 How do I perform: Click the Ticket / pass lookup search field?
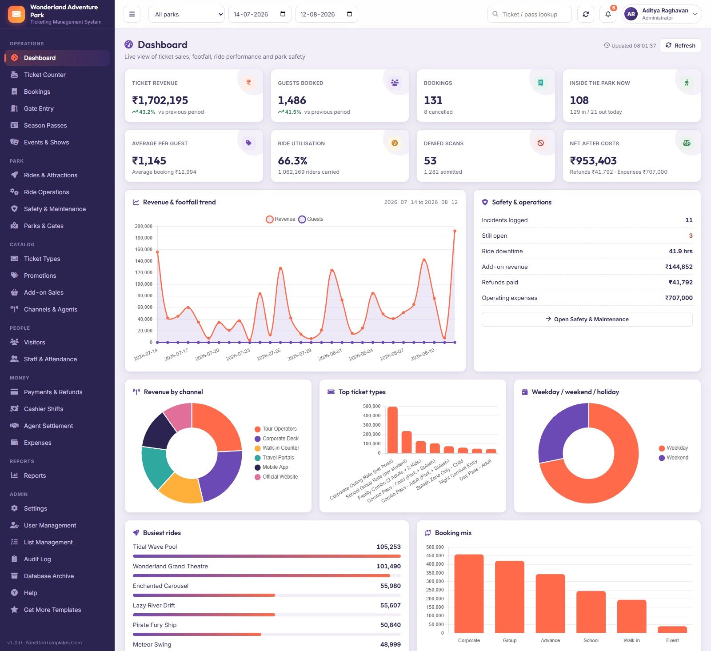530,14
